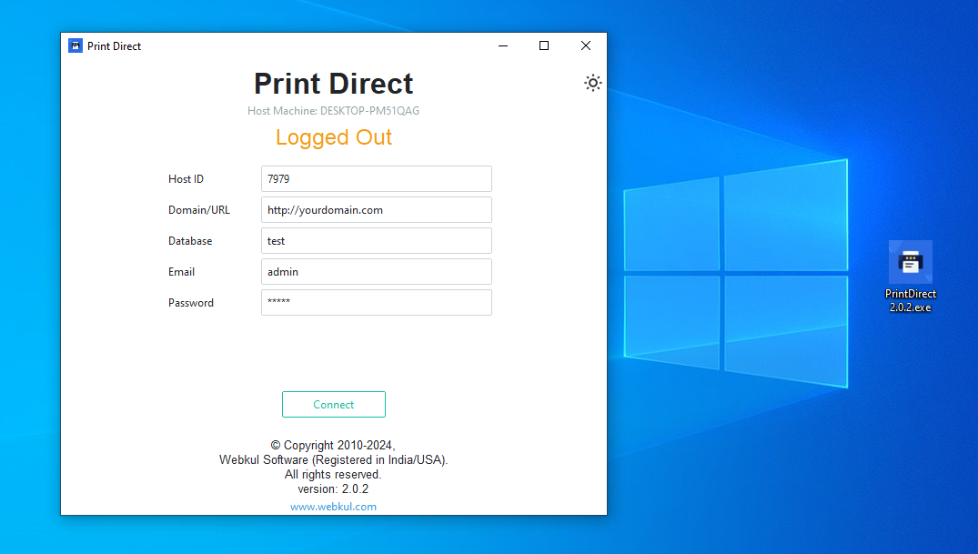Click the Email input field
The height and width of the screenshot is (554, 978).
pos(376,271)
